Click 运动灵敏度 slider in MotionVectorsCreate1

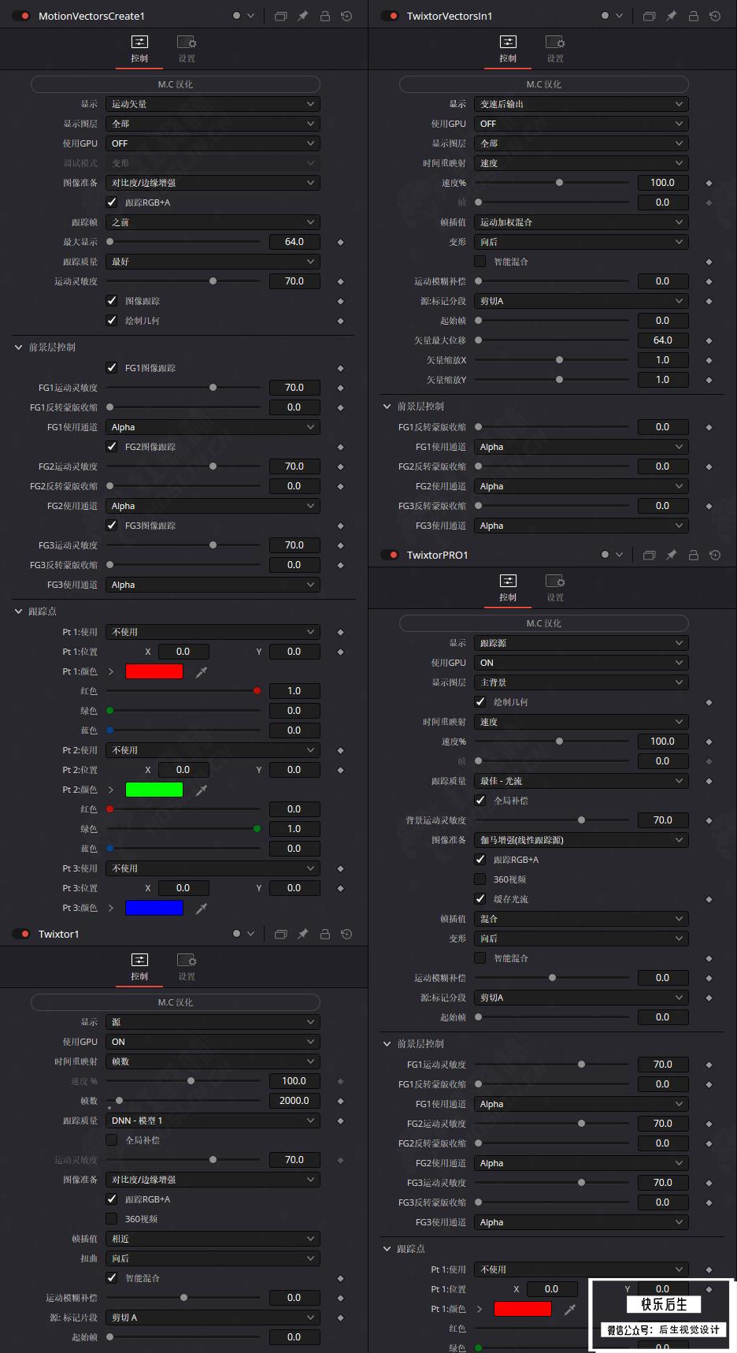[x=183, y=281]
